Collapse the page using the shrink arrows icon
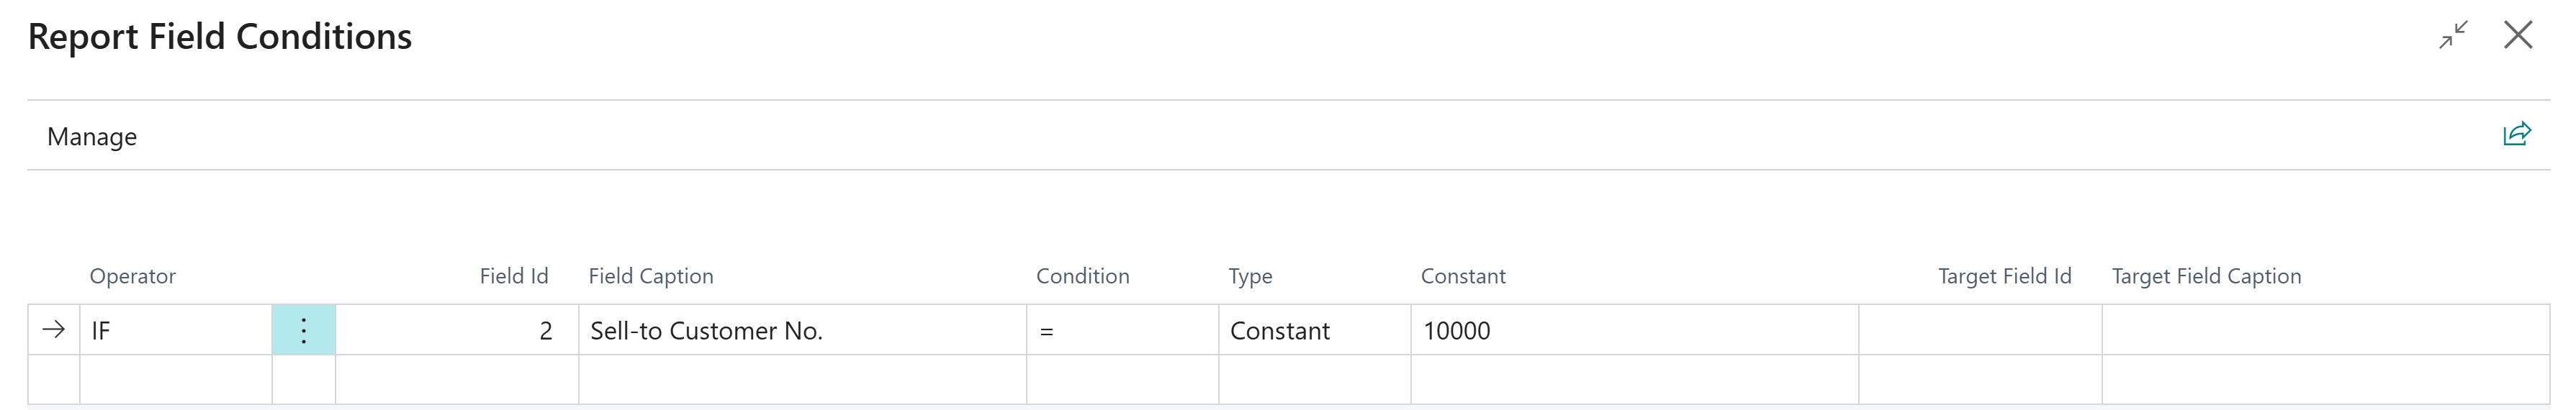The width and height of the screenshot is (2576, 410). [x=2453, y=35]
